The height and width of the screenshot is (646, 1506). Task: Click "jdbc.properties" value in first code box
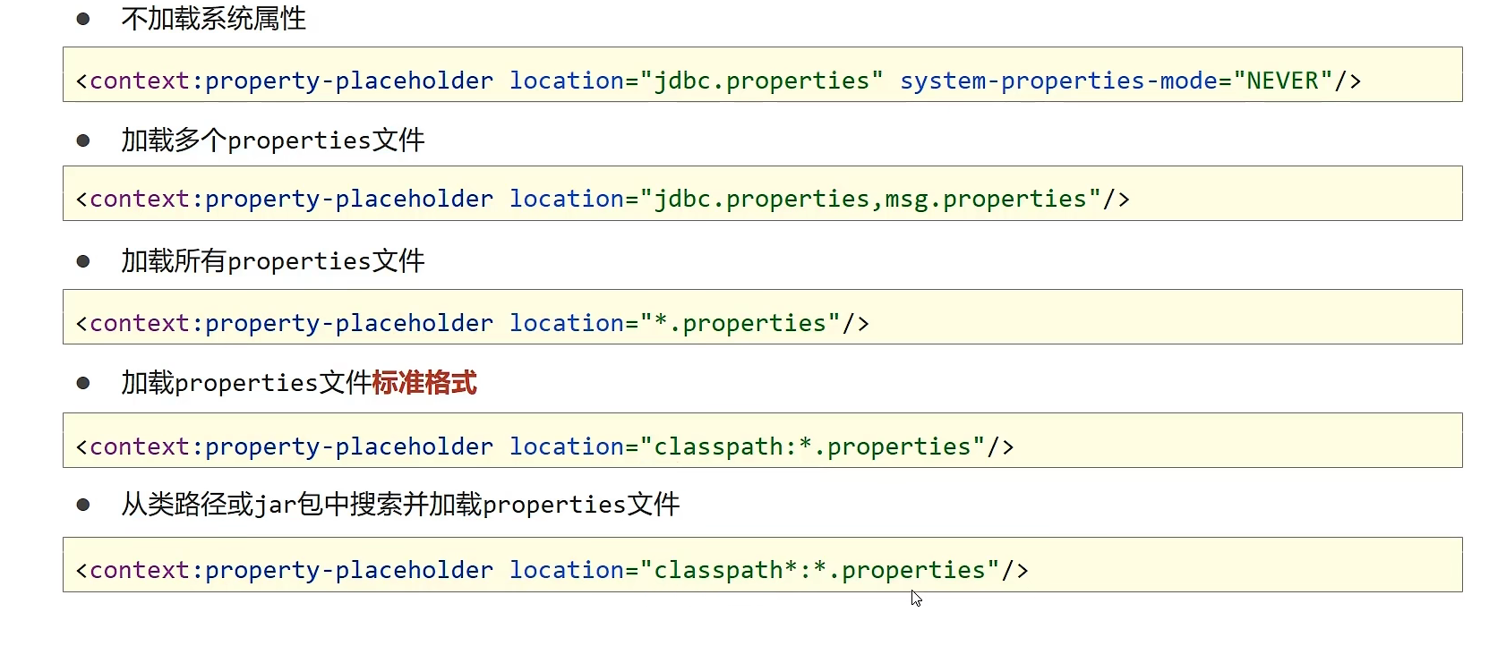pos(761,81)
